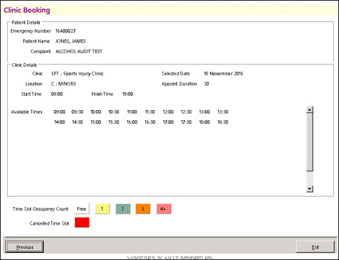Click the pink 4+ occupancy swatch
Viewport: 339px width, 260px height.
coord(164,209)
